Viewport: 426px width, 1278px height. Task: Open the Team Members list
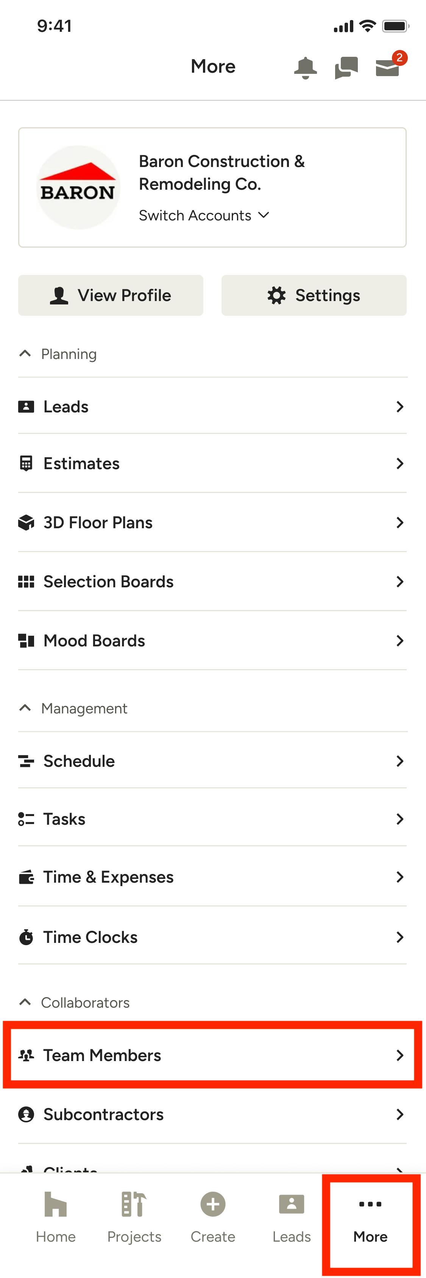pos(212,1055)
